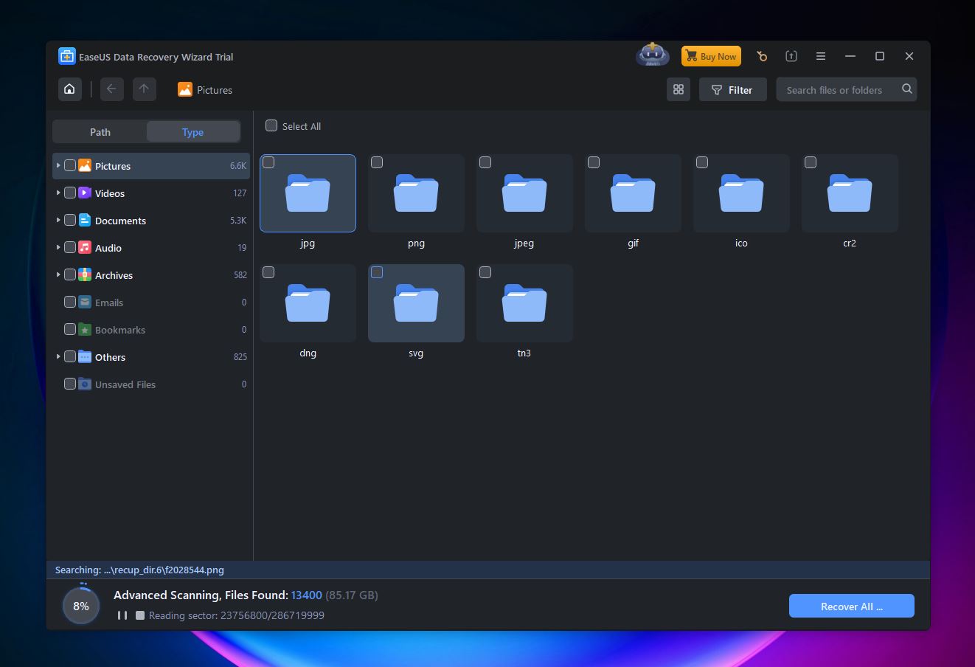
Task: Click the 8% scan progress circle
Action: (x=81, y=606)
